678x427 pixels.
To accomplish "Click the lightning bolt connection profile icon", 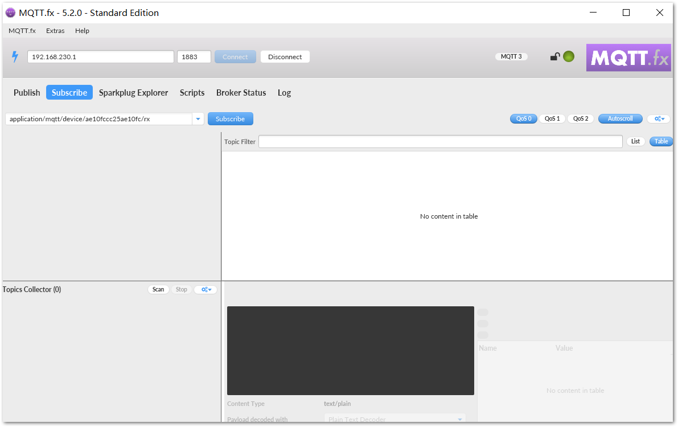I will pos(15,57).
